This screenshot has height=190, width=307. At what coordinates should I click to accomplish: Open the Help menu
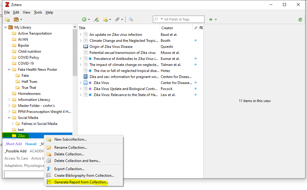[49, 12]
